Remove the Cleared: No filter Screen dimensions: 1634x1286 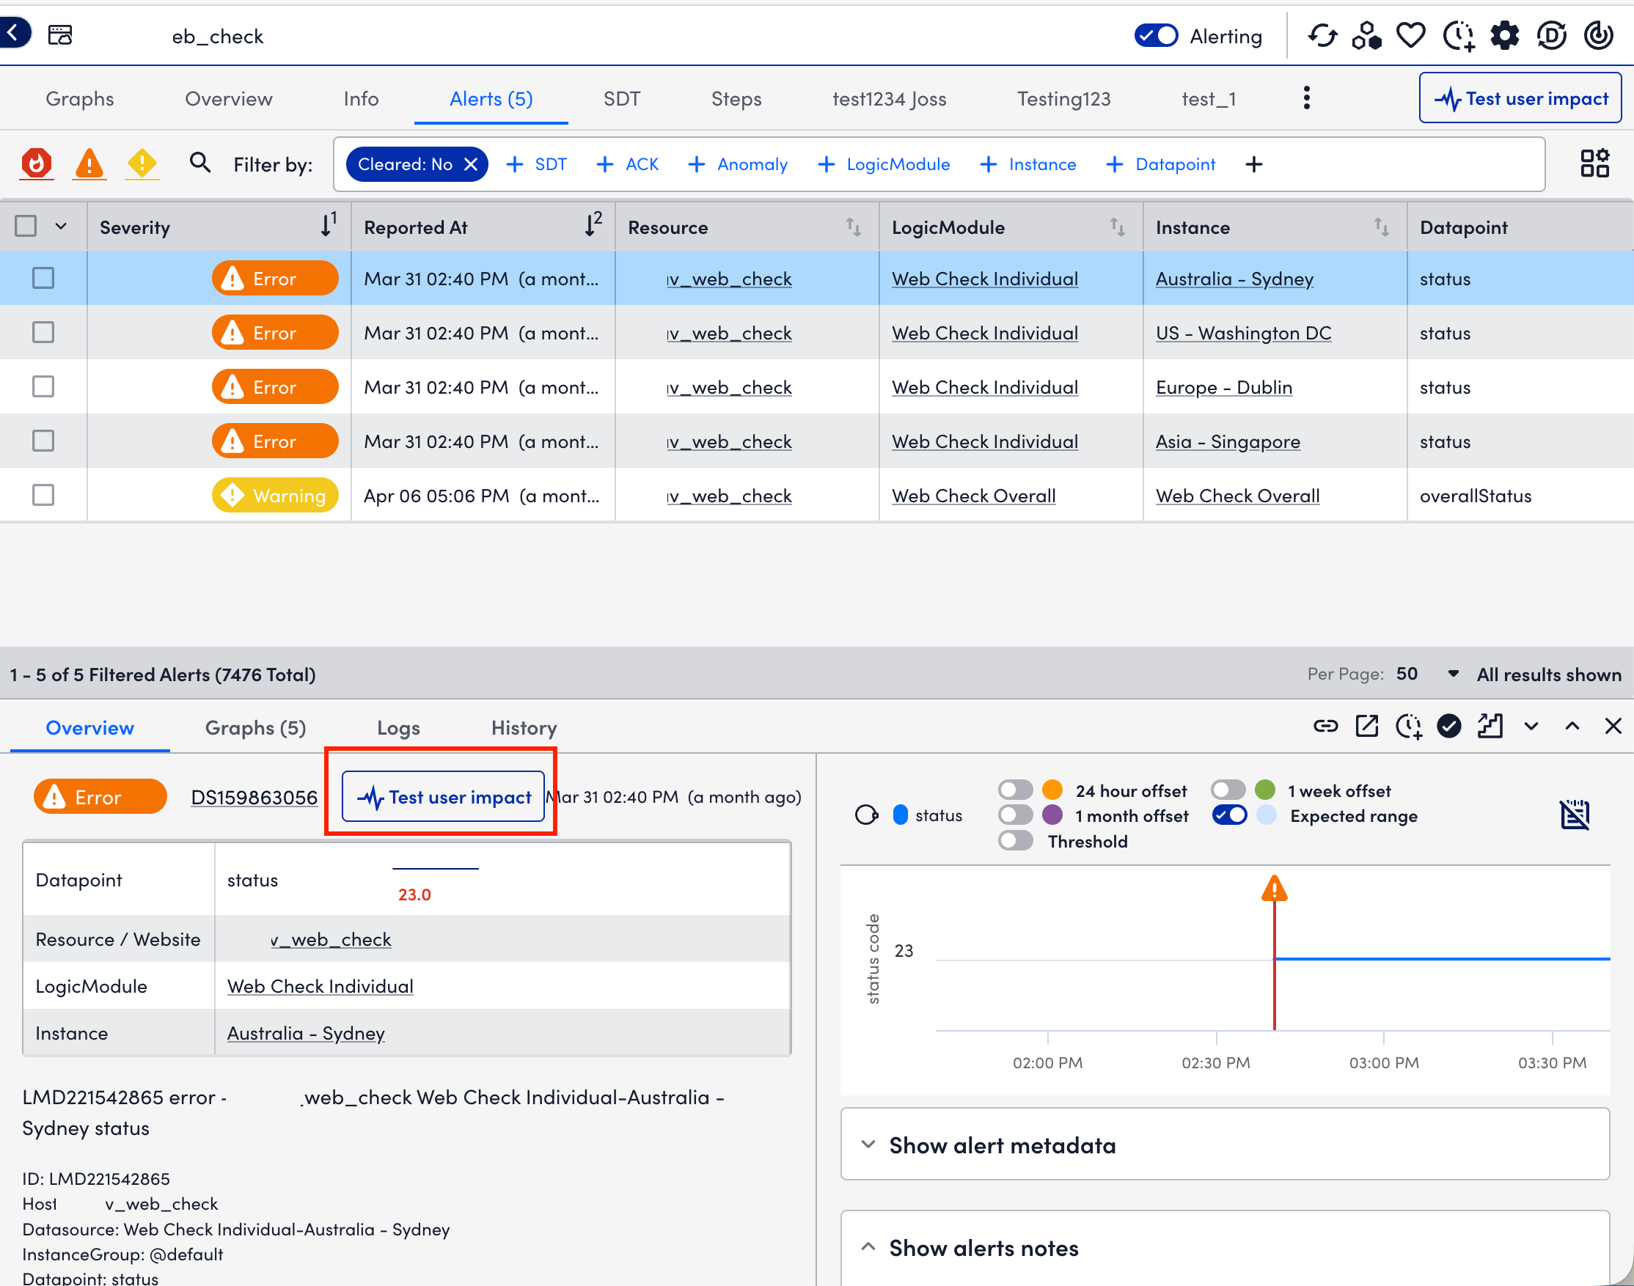(471, 164)
